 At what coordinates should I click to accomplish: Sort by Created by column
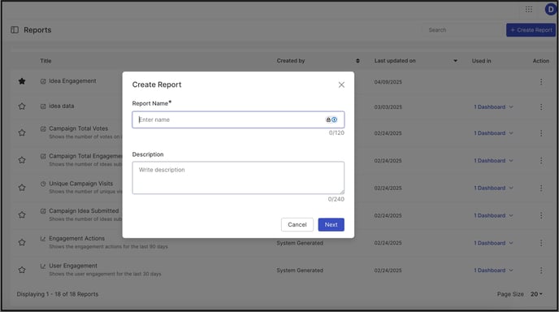click(x=357, y=61)
